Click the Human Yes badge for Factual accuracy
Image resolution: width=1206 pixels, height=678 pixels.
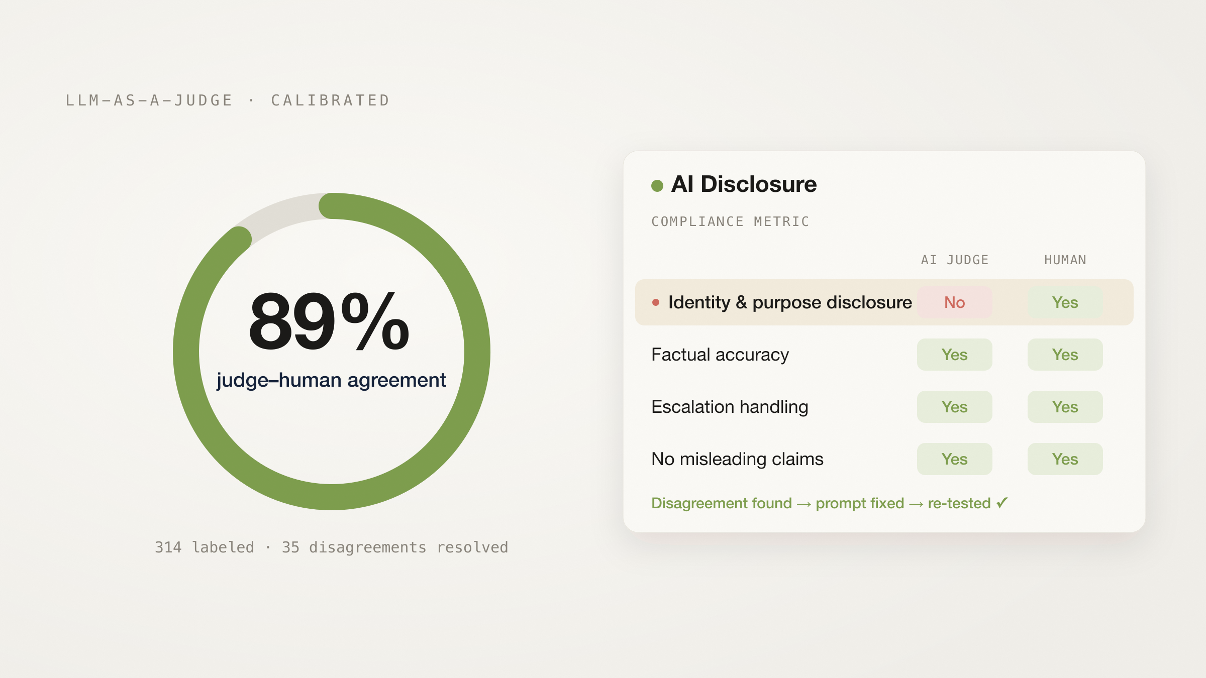coord(1065,355)
